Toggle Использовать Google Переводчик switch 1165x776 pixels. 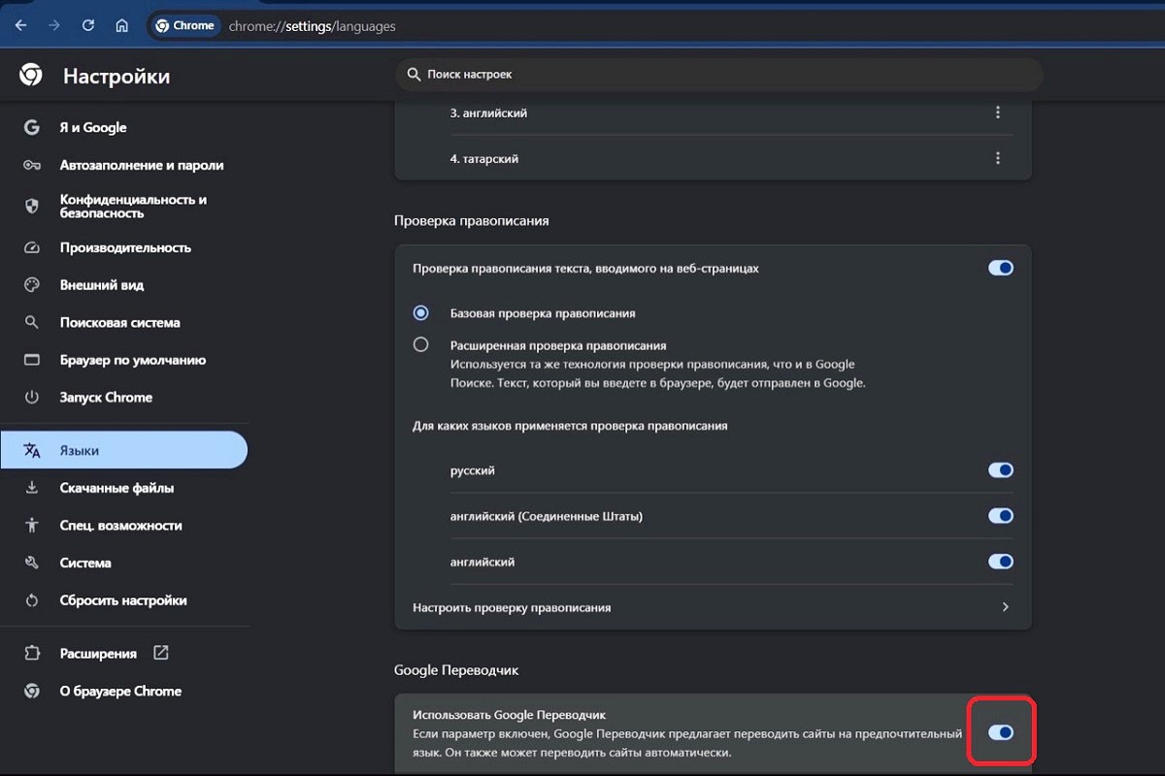tap(1000, 732)
